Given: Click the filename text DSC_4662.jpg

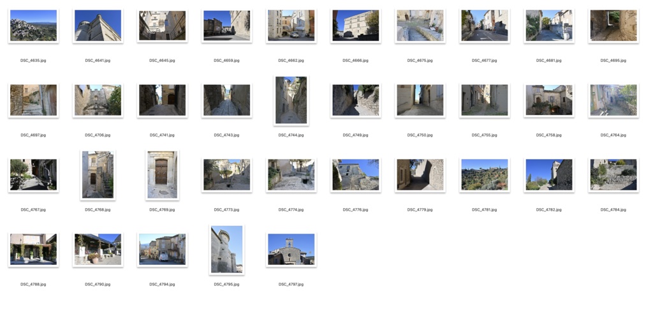Looking at the screenshot, I should pyautogui.click(x=291, y=61).
